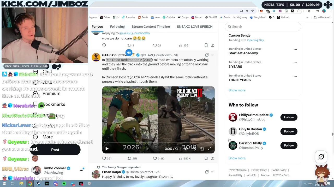This screenshot has width=334, height=187.
Task: Open picture-in-picture for the video
Action: pyautogui.click(x=202, y=149)
